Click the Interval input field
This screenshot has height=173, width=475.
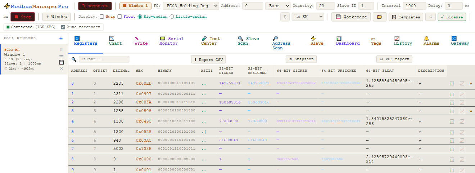[x=415, y=6]
